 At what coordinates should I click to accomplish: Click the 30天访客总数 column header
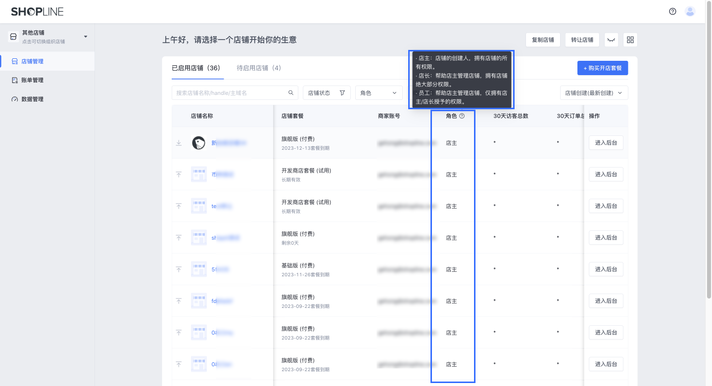pyautogui.click(x=511, y=116)
